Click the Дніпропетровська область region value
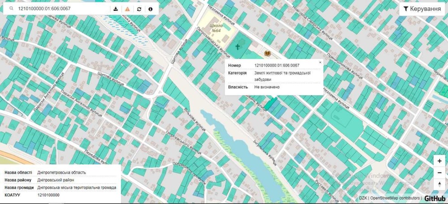 click(x=62, y=172)
